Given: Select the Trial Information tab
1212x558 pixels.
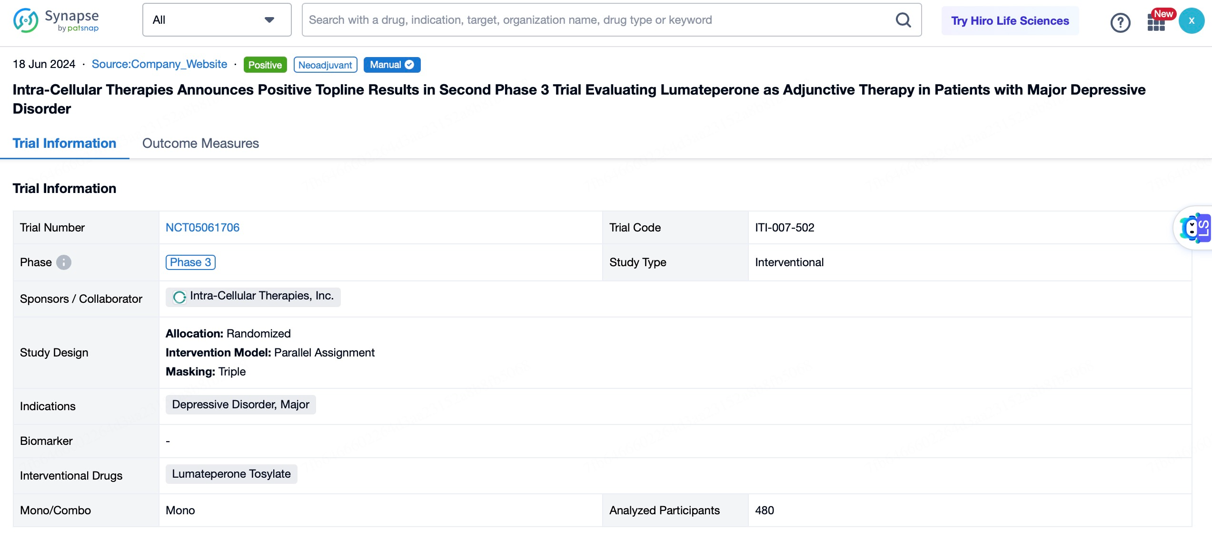Looking at the screenshot, I should coord(65,144).
